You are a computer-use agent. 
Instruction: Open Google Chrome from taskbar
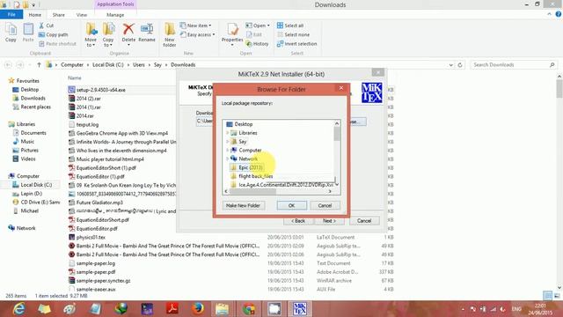click(248, 309)
